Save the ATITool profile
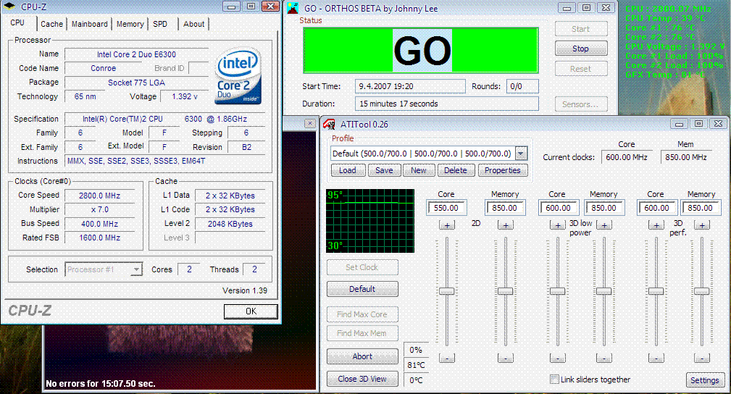Image resolution: width=731 pixels, height=394 pixels. (x=384, y=170)
